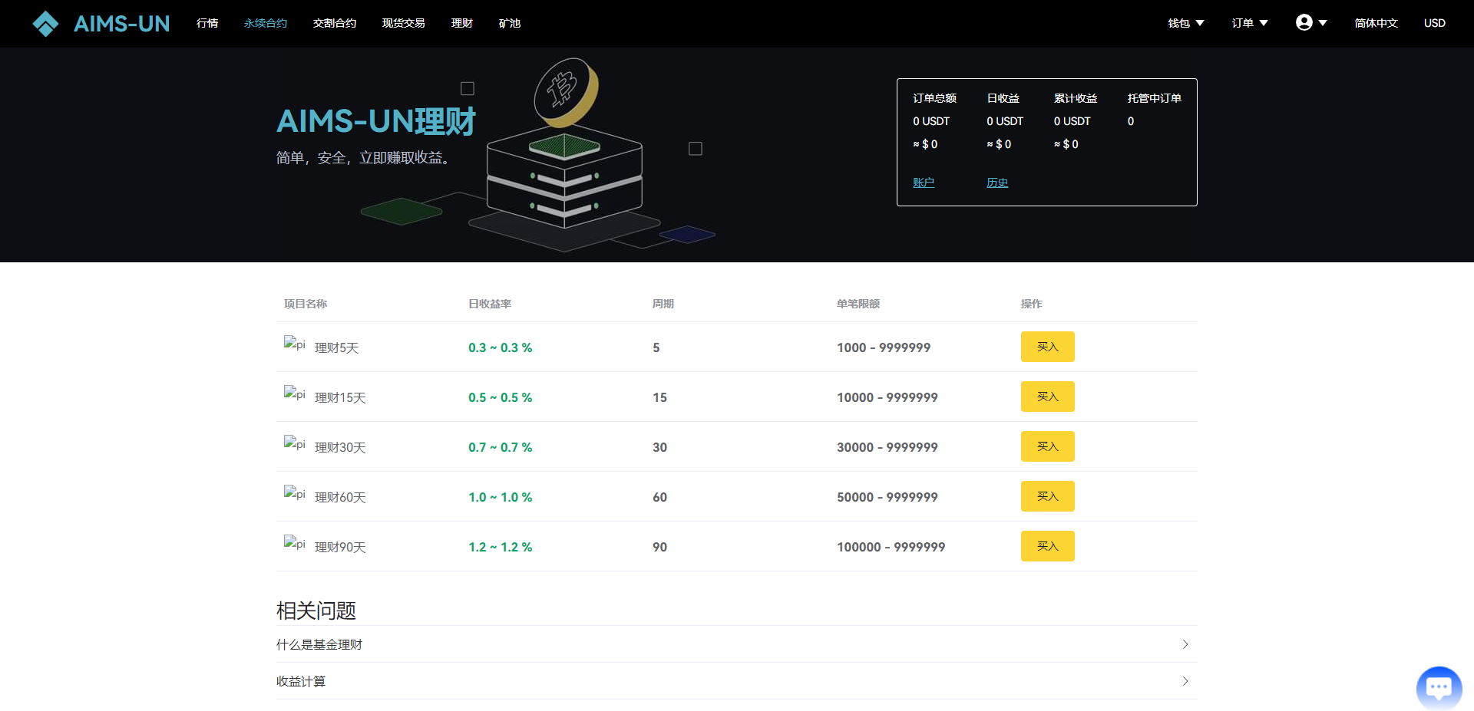This screenshot has width=1474, height=711.
Task: Expand the 收益计算 question
Action: pyautogui.click(x=735, y=681)
